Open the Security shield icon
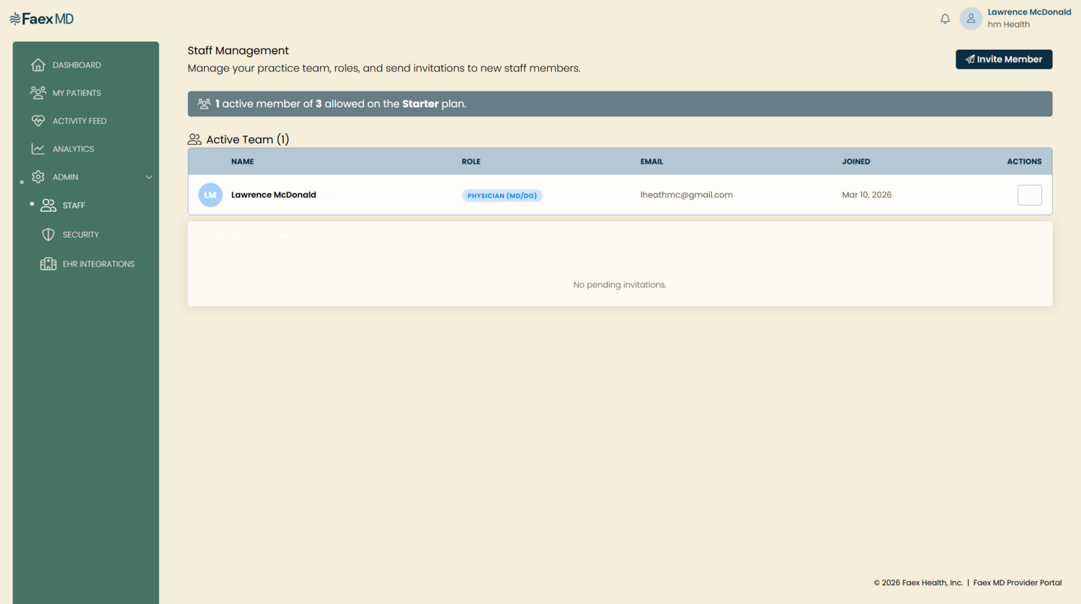1081x604 pixels. [x=48, y=235]
